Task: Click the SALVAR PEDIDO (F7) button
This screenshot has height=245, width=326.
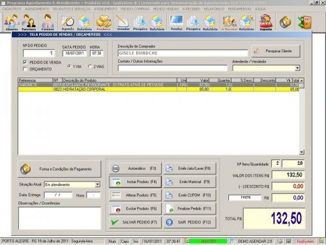Action: pyautogui.click(x=135, y=222)
